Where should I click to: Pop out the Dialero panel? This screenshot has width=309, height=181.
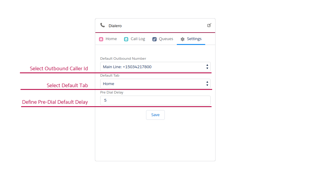209,25
